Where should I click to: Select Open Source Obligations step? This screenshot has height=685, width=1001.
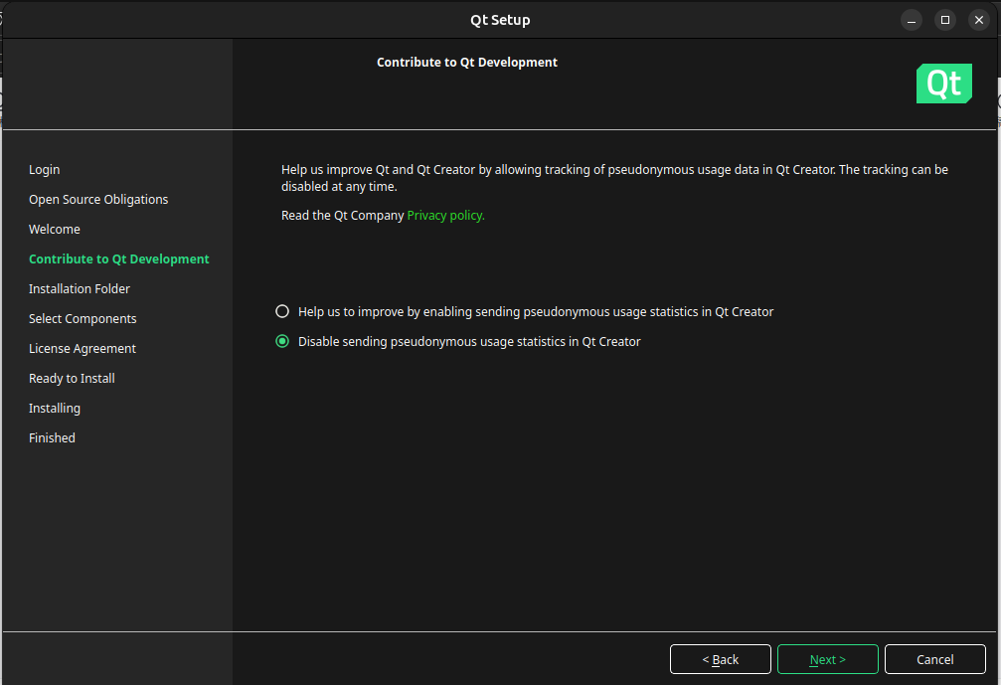(98, 200)
